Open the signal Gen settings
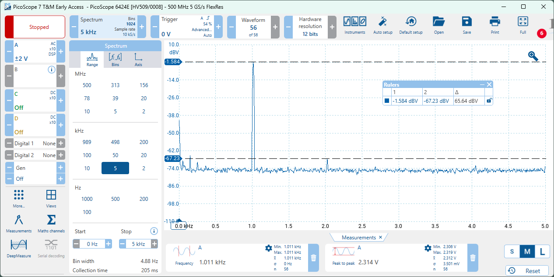Viewport: 554px width, 277px height. (x=35, y=168)
